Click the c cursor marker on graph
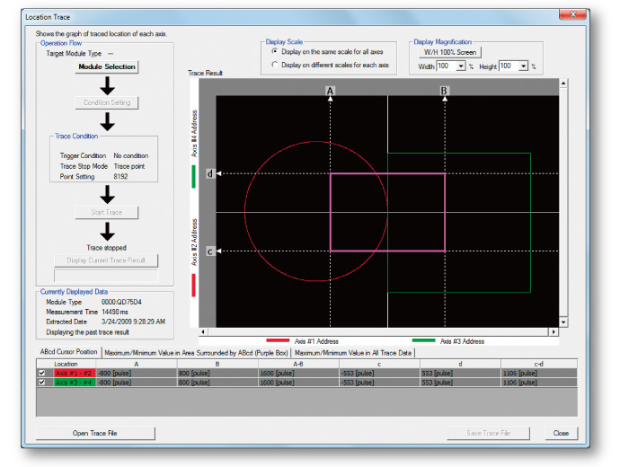Screen dimensions: 620x467 coord(210,251)
